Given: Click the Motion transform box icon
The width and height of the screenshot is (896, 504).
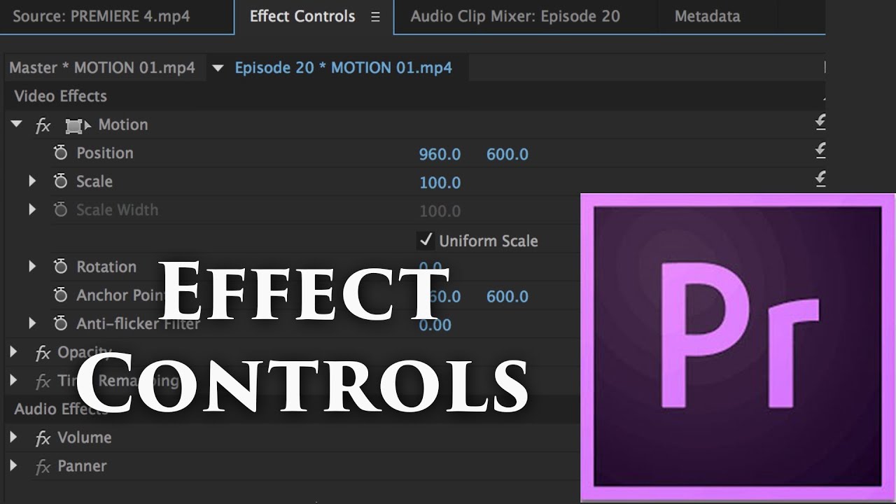Looking at the screenshot, I should point(77,126).
